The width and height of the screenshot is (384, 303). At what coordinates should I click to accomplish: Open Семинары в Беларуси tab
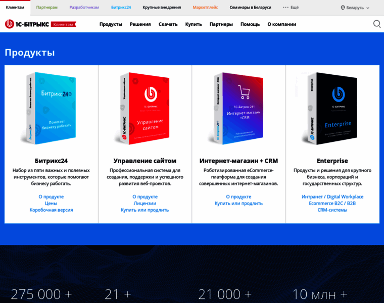tap(250, 8)
